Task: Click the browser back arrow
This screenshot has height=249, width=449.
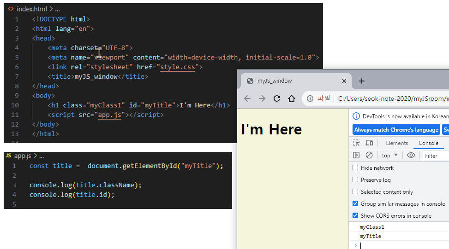Action: click(x=247, y=98)
